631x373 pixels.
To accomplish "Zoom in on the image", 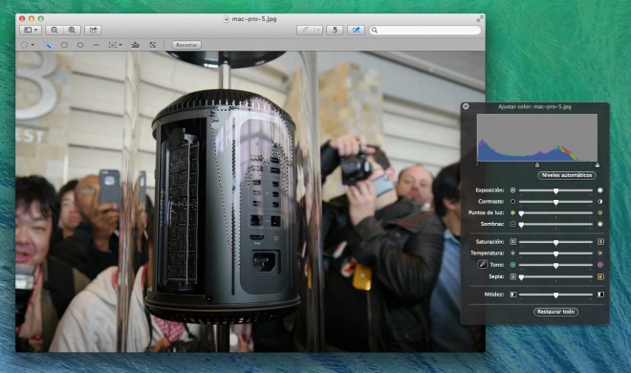I will (72, 30).
